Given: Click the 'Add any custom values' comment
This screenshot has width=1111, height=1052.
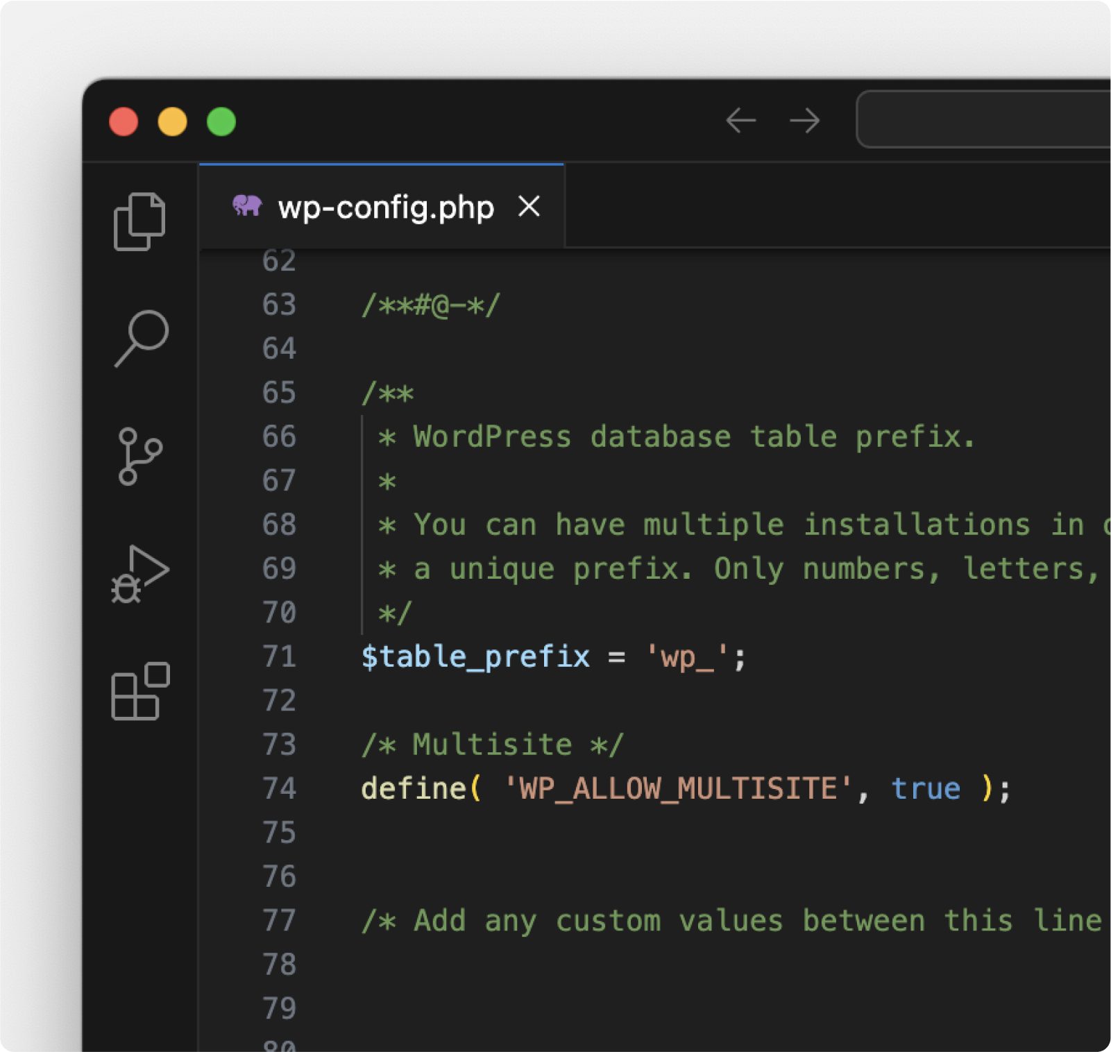Looking at the screenshot, I should pyautogui.click(x=732, y=921).
